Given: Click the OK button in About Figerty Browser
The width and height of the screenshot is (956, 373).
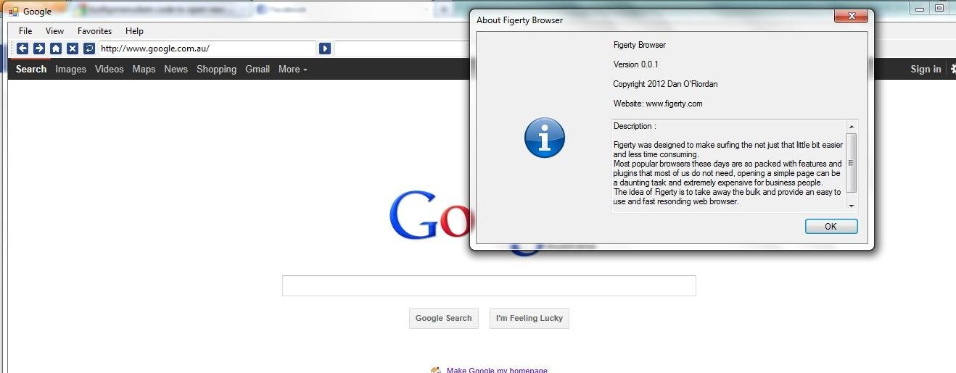Looking at the screenshot, I should click(x=831, y=227).
